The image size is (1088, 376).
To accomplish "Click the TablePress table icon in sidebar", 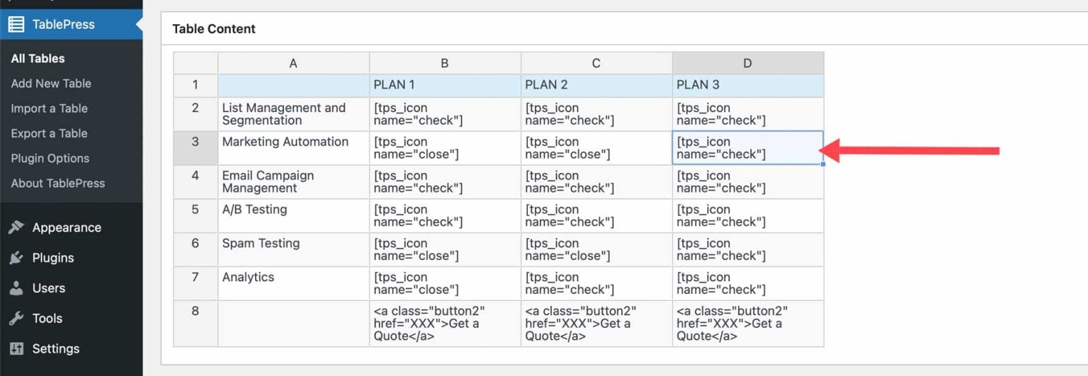I will (16, 24).
